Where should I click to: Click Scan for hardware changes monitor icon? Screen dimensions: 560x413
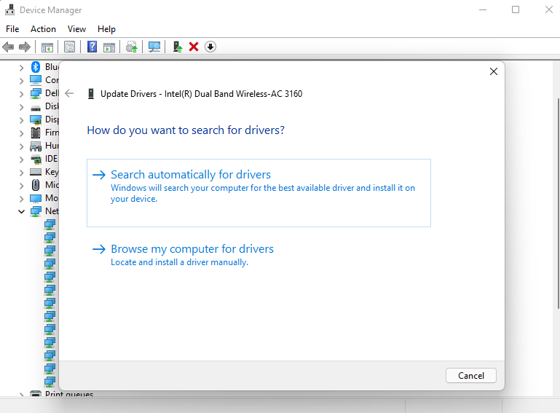(x=154, y=47)
